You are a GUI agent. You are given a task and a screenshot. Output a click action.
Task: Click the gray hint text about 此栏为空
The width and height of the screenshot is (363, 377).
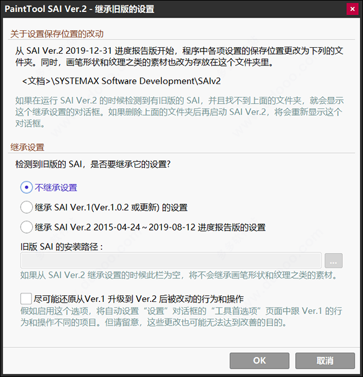click(x=179, y=275)
